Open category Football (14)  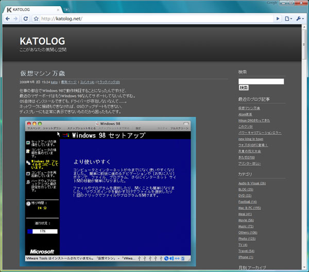[x=248, y=202]
